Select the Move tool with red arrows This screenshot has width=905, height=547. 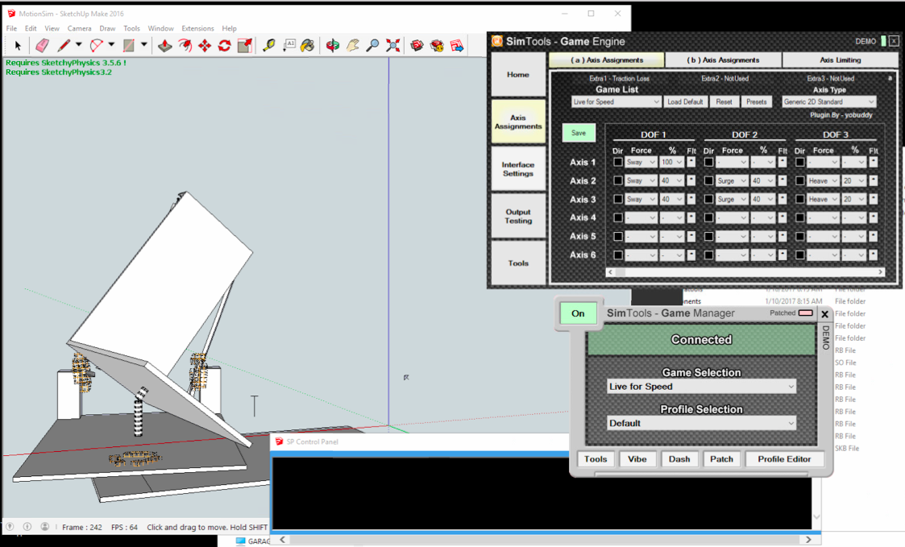(x=205, y=46)
